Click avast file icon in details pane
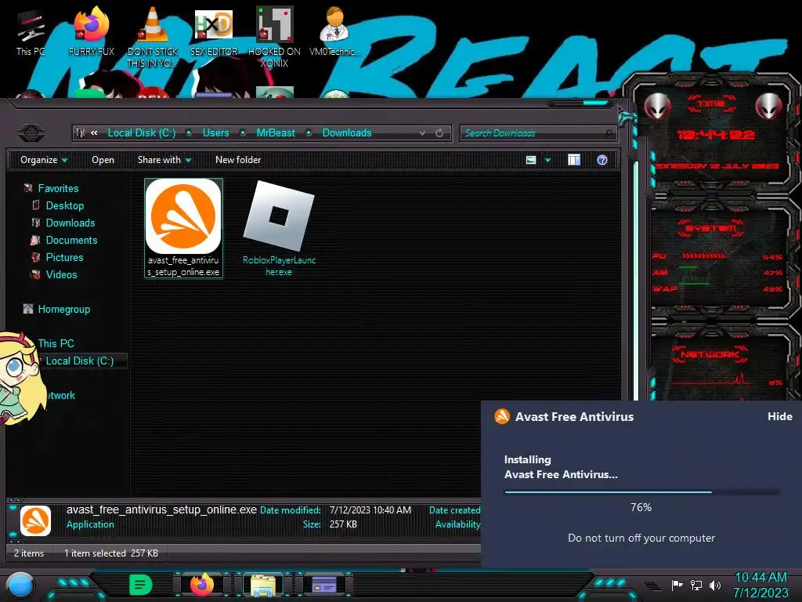 click(35, 520)
